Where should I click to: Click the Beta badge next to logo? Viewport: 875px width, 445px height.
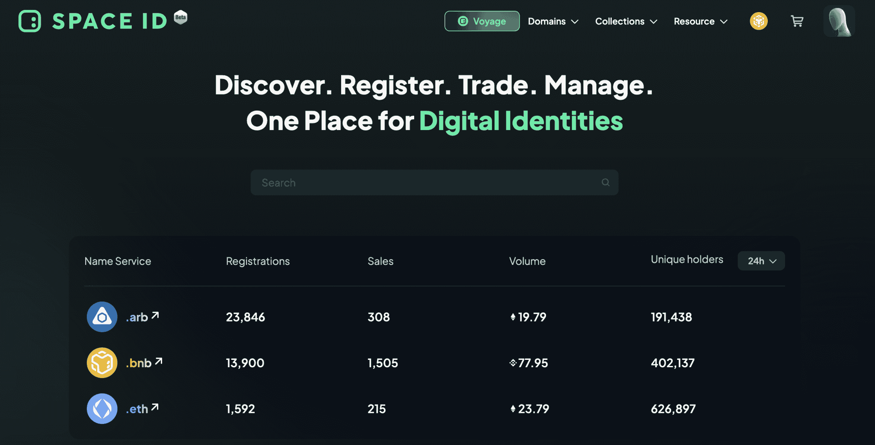pos(181,17)
